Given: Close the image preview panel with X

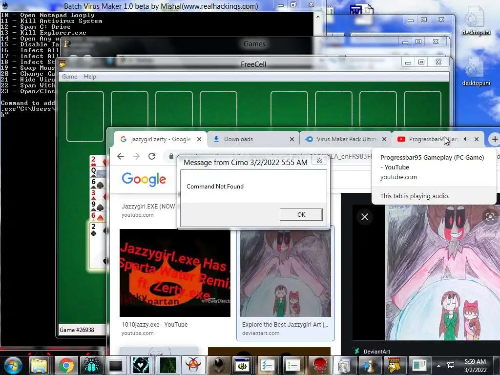Looking at the screenshot, I should pyautogui.click(x=365, y=217).
